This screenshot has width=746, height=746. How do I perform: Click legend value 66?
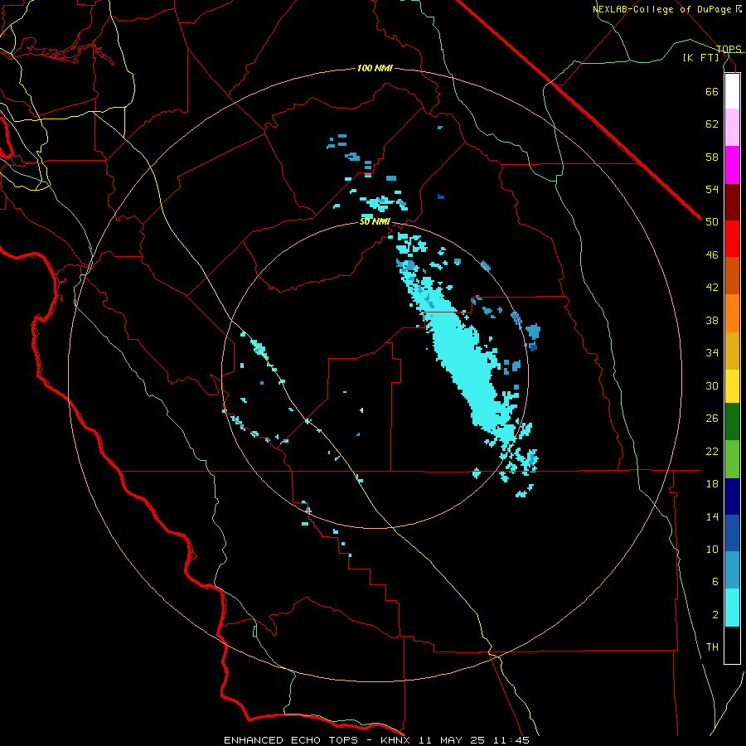[712, 91]
